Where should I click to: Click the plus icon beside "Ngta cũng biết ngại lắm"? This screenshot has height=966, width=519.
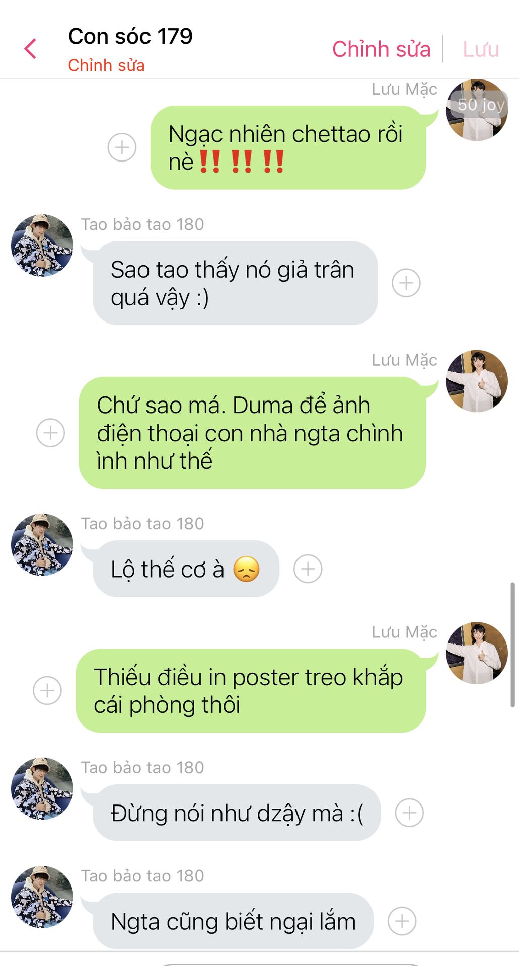402,921
